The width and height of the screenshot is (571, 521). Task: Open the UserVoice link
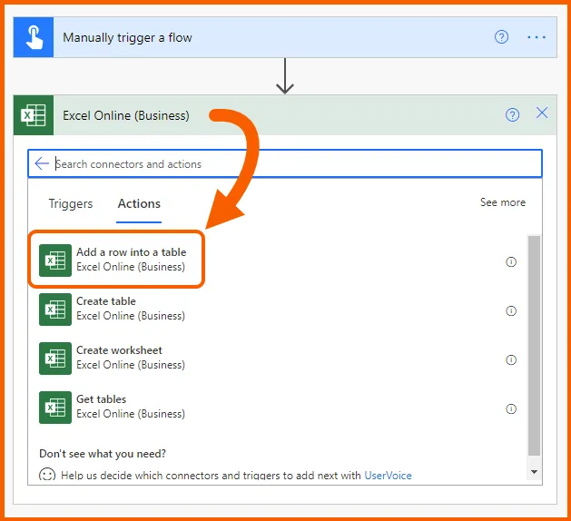[388, 475]
